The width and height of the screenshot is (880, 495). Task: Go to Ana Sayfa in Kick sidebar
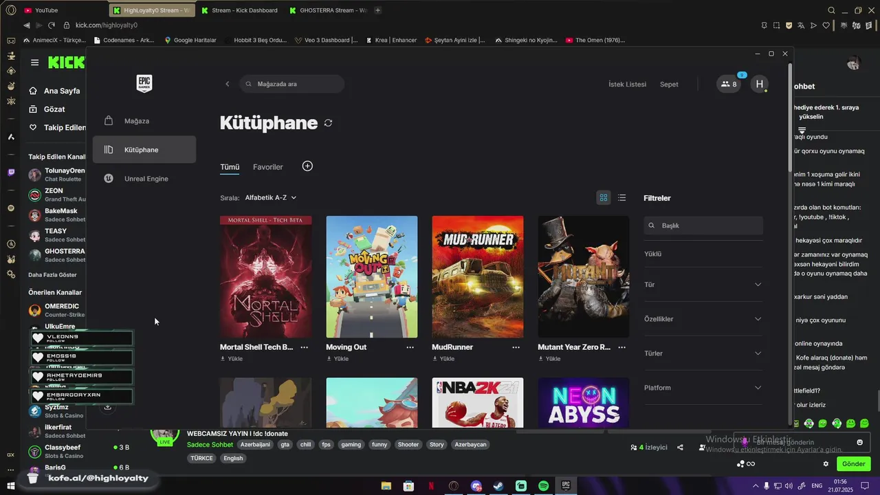[55, 91]
